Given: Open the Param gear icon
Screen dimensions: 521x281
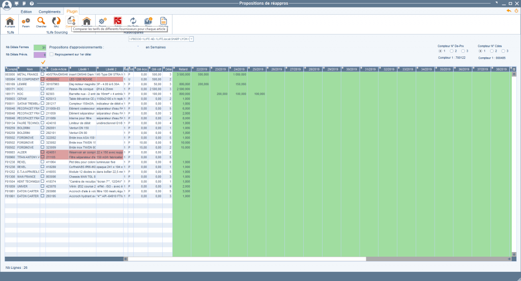Looking at the screenshot, I should [25, 21].
